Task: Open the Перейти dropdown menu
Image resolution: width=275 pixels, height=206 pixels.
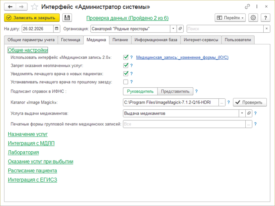Action: pyautogui.click(x=230, y=18)
